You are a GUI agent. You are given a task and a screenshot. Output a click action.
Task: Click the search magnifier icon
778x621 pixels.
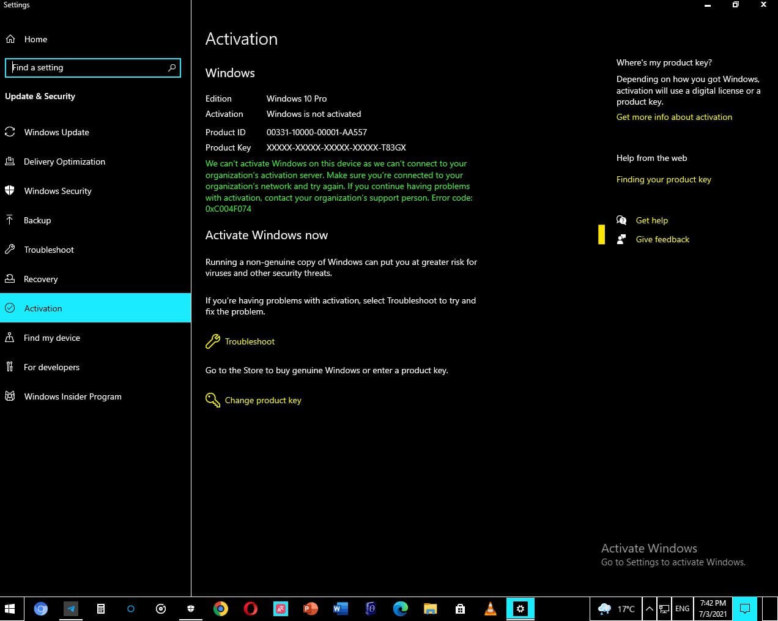172,67
